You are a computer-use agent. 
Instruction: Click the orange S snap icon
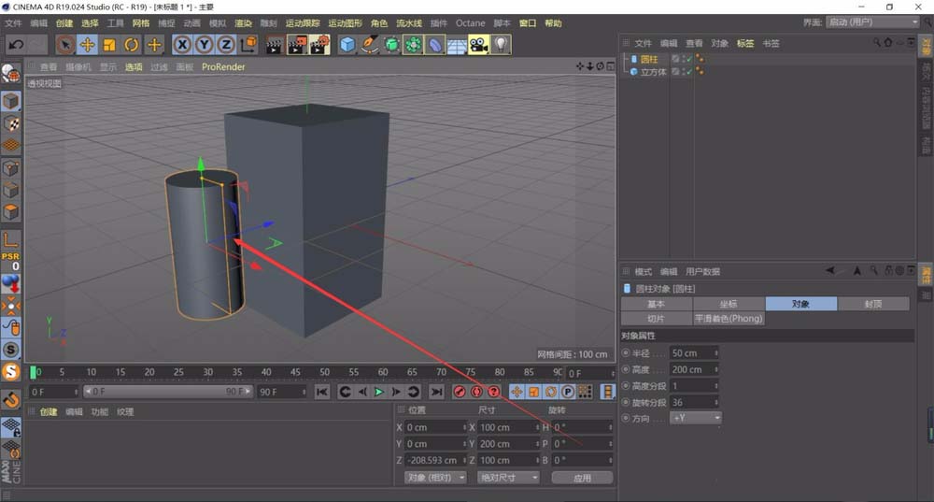click(x=10, y=371)
